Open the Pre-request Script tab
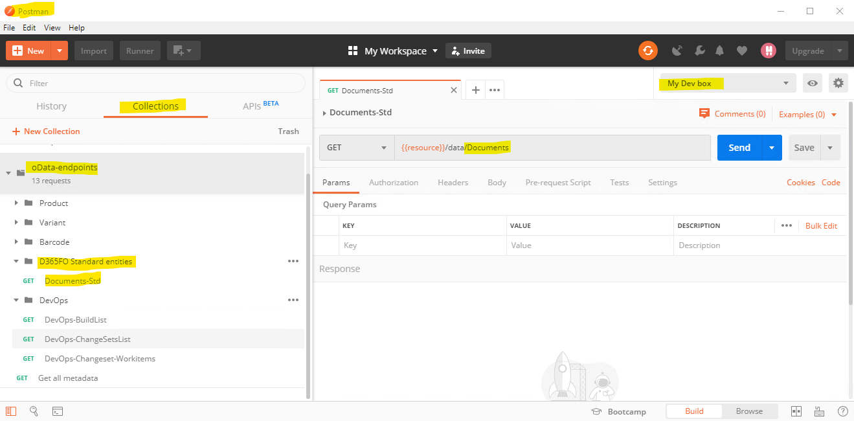Screen dimensions: 854x421 click(x=558, y=183)
